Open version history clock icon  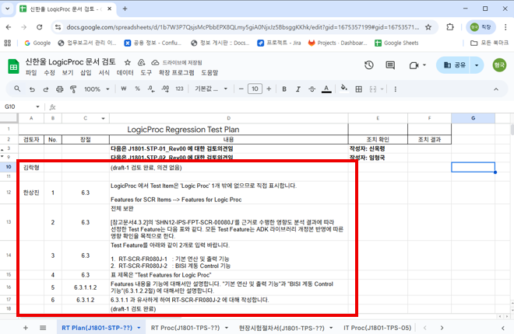tap(369, 65)
